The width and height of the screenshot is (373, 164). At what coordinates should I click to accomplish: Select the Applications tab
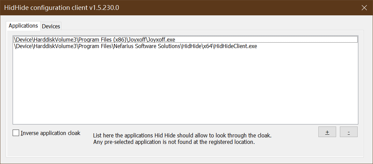click(23, 26)
